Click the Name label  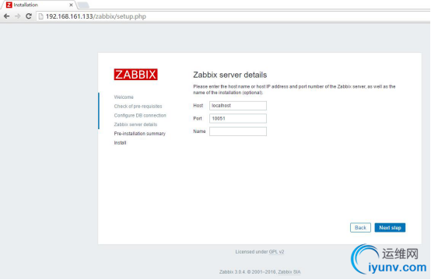(199, 131)
